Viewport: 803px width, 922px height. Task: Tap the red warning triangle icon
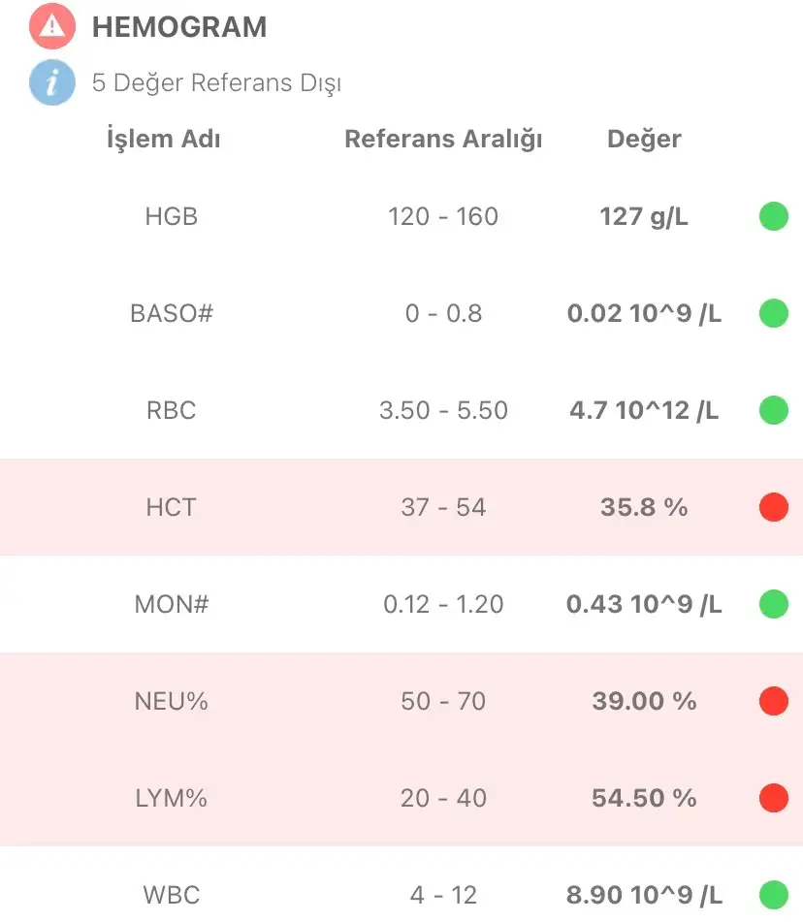pos(52,26)
